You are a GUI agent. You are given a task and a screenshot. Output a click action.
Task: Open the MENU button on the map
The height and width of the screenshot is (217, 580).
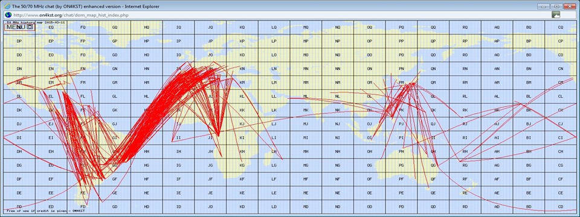16,27
